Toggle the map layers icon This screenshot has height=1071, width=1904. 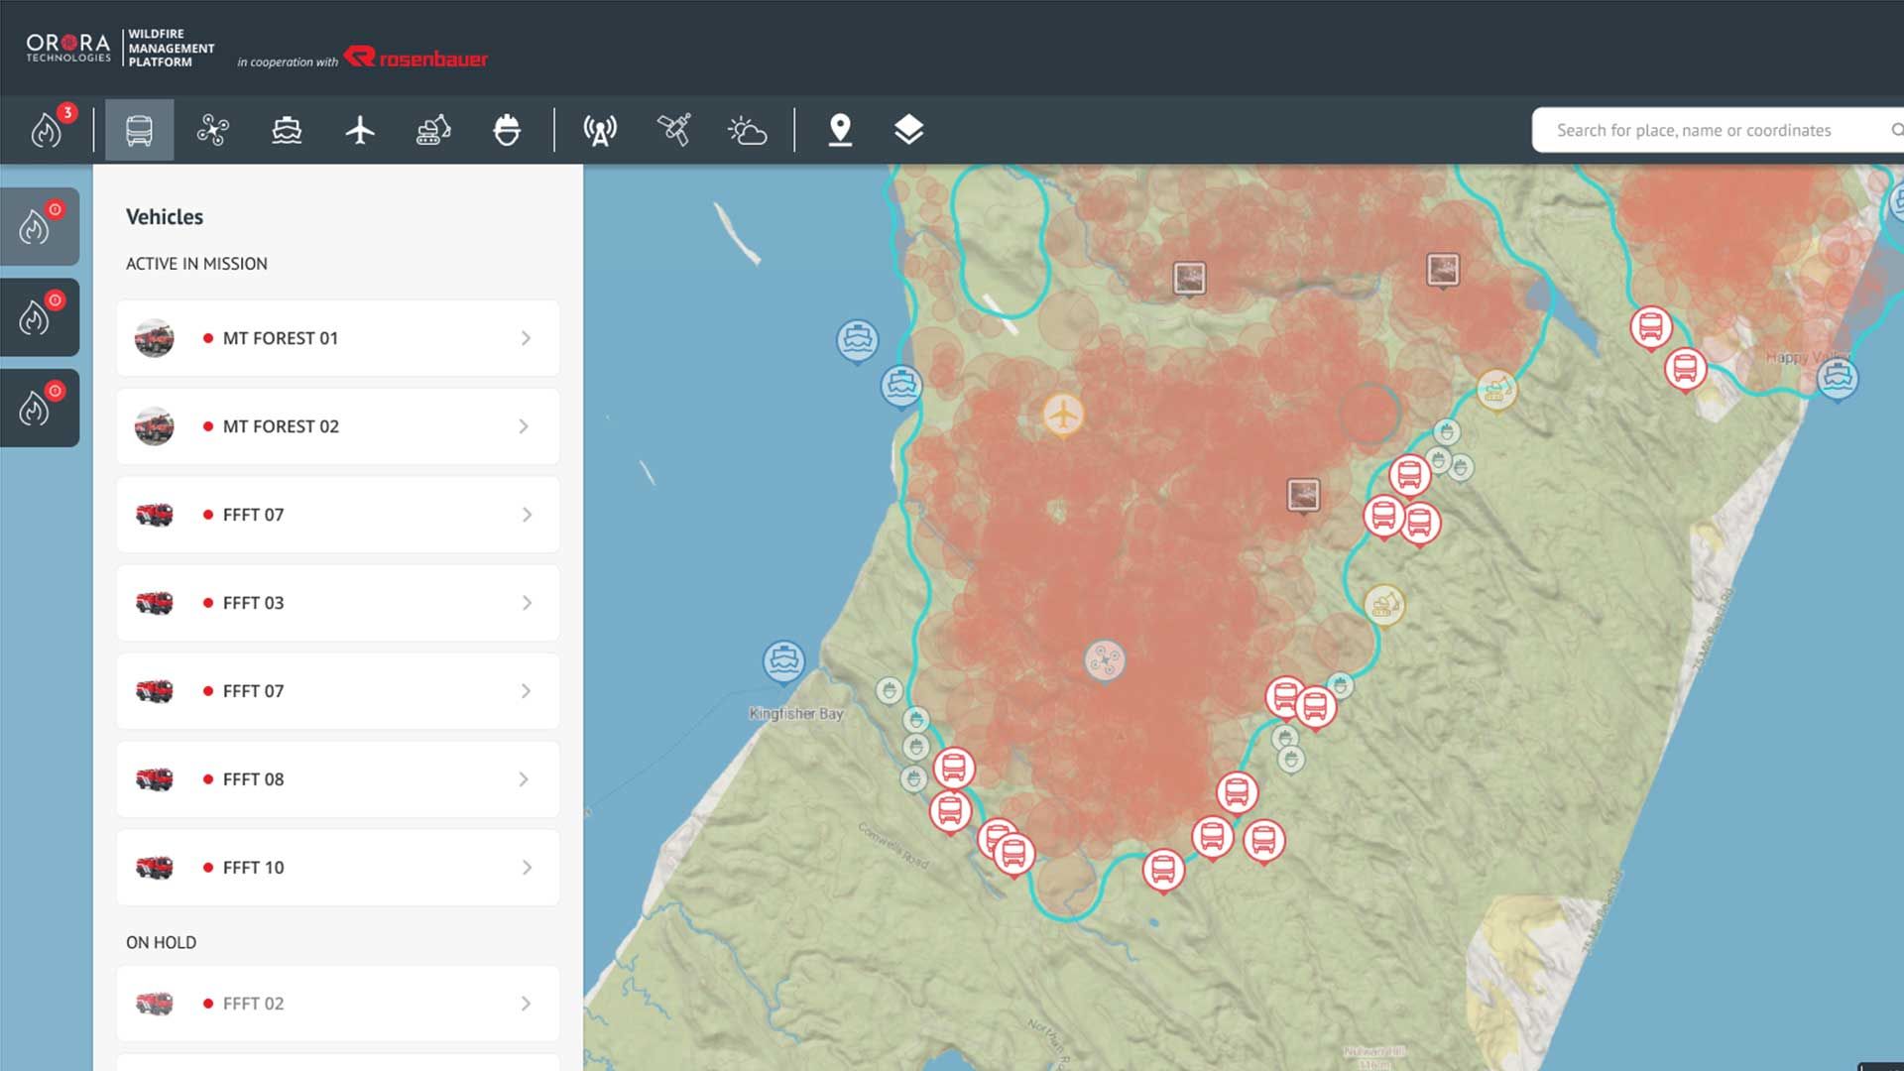908,130
